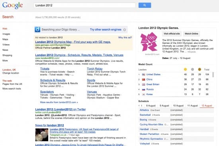Click Try other search engines link
Screen dimensions: 219x146
point(106,29)
